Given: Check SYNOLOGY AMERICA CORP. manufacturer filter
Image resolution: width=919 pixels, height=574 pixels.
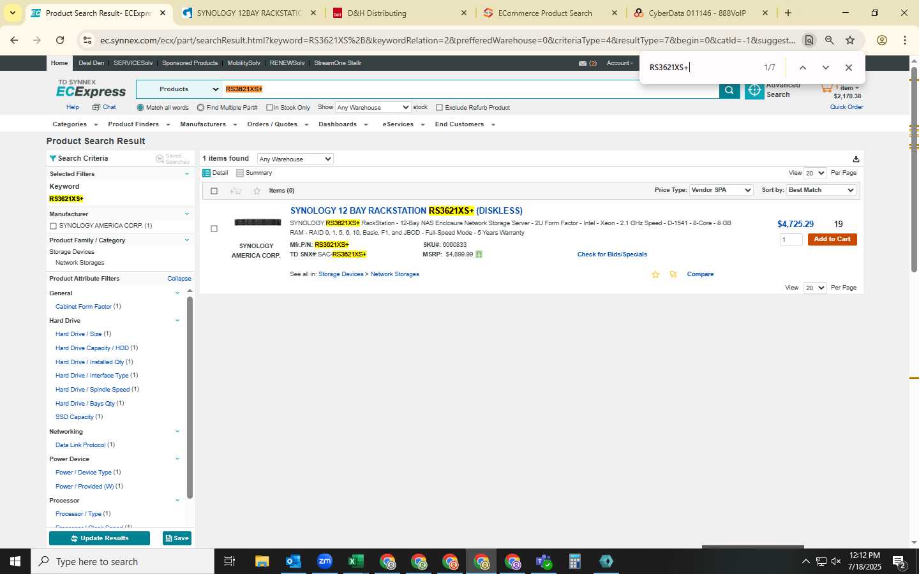Looking at the screenshot, I should click(x=53, y=226).
